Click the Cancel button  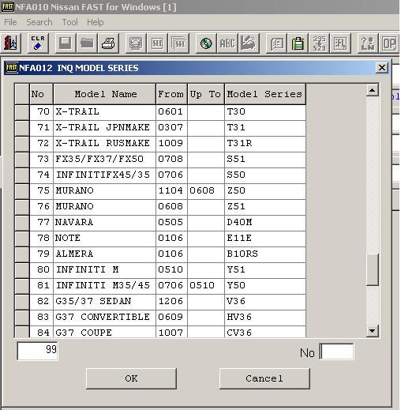[264, 378]
